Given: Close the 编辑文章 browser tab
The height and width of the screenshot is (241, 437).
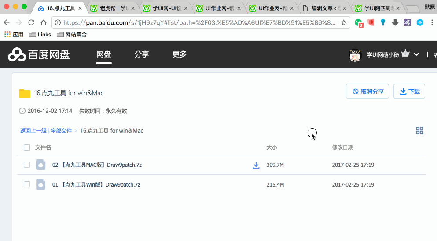Looking at the screenshot, I should pyautogui.click(x=345, y=8).
